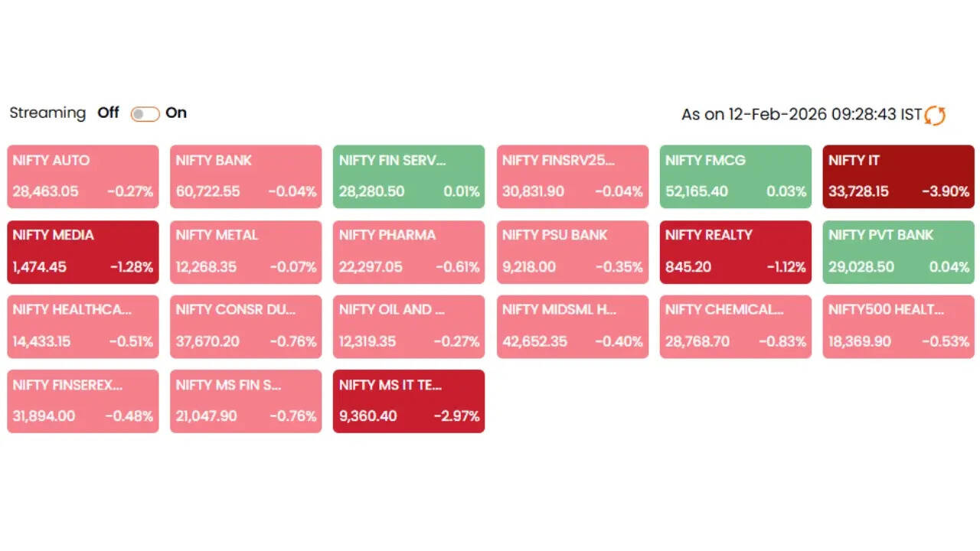Viewport: 980px width, 551px height.
Task: Click the orange refresh icon
Action: pyautogui.click(x=935, y=115)
